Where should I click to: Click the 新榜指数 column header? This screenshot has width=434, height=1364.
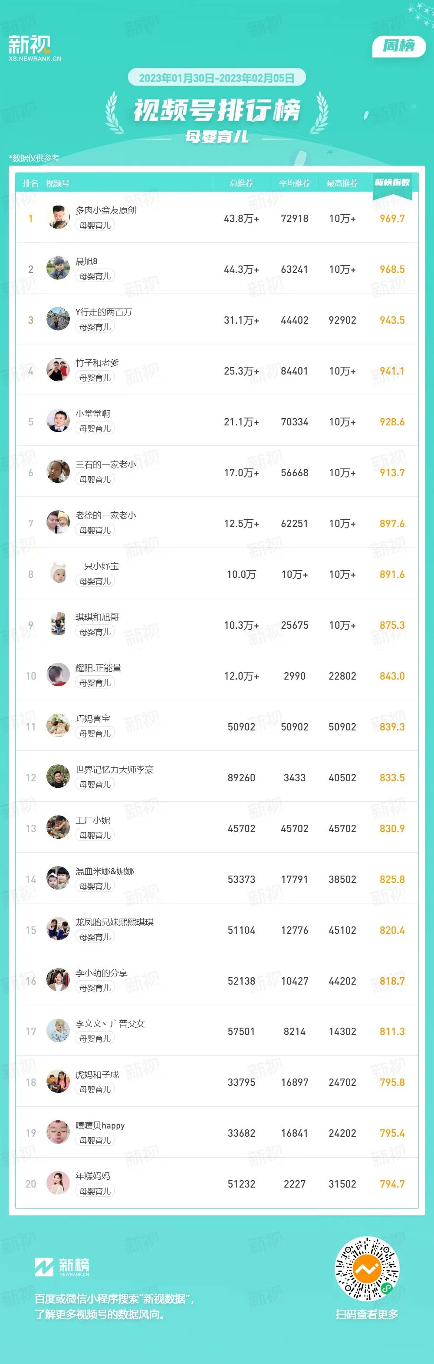[392, 183]
